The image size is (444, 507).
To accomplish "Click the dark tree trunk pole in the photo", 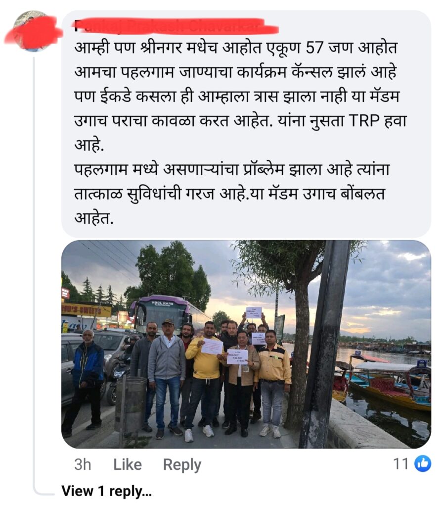I will click(x=325, y=344).
